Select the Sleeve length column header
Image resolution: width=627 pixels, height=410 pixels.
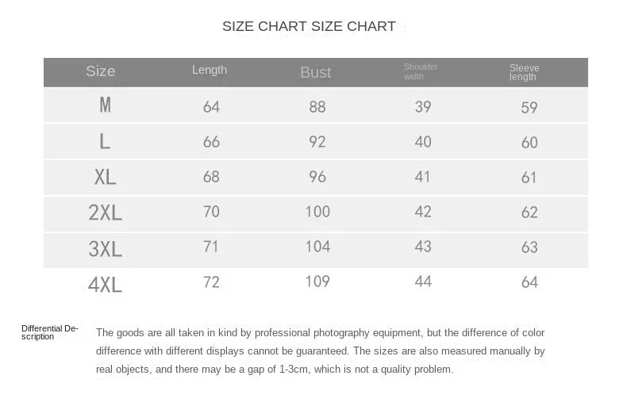pyautogui.click(x=524, y=72)
